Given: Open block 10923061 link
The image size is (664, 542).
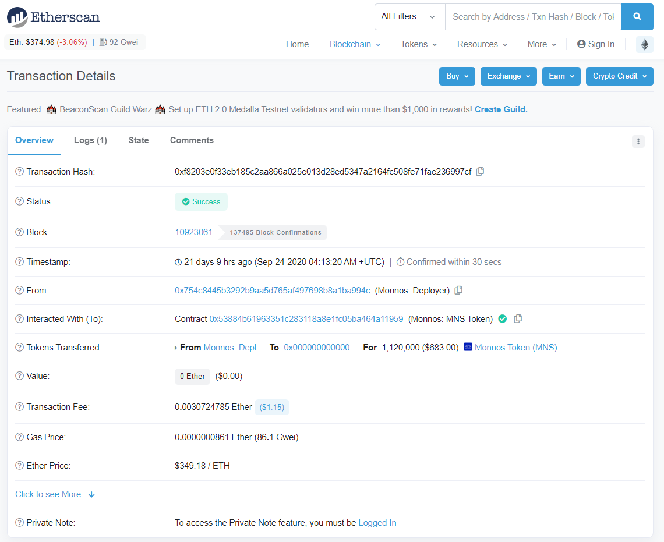Looking at the screenshot, I should click(193, 232).
